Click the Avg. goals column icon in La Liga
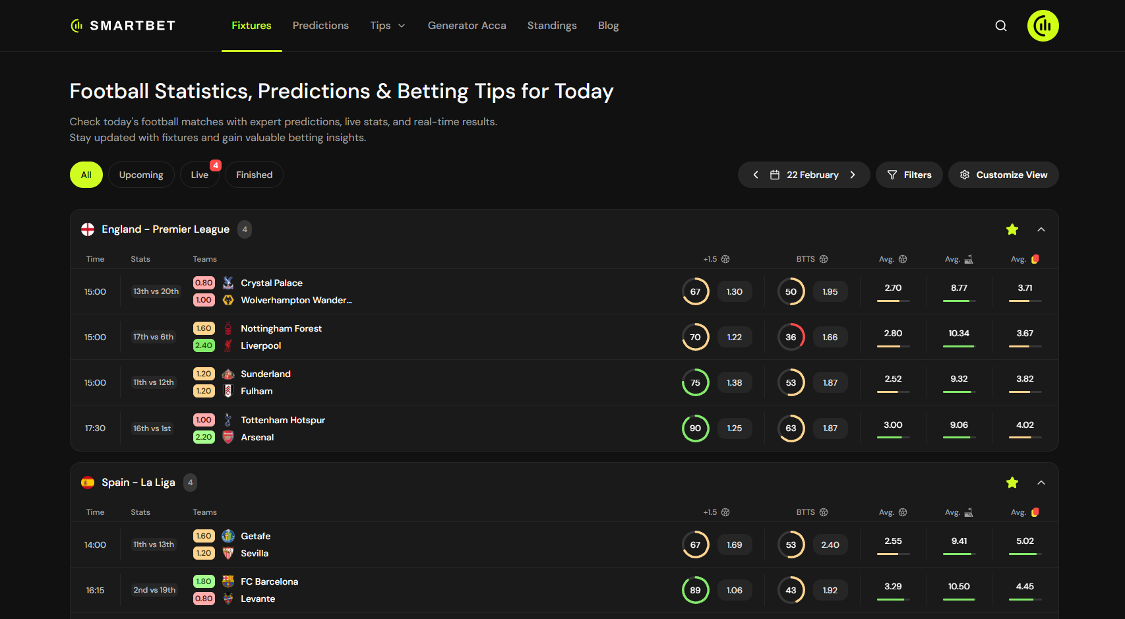Screen dimensions: 1125x619 pyautogui.click(x=903, y=512)
